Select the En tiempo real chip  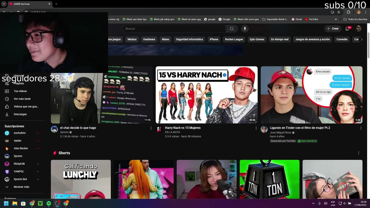280,39
